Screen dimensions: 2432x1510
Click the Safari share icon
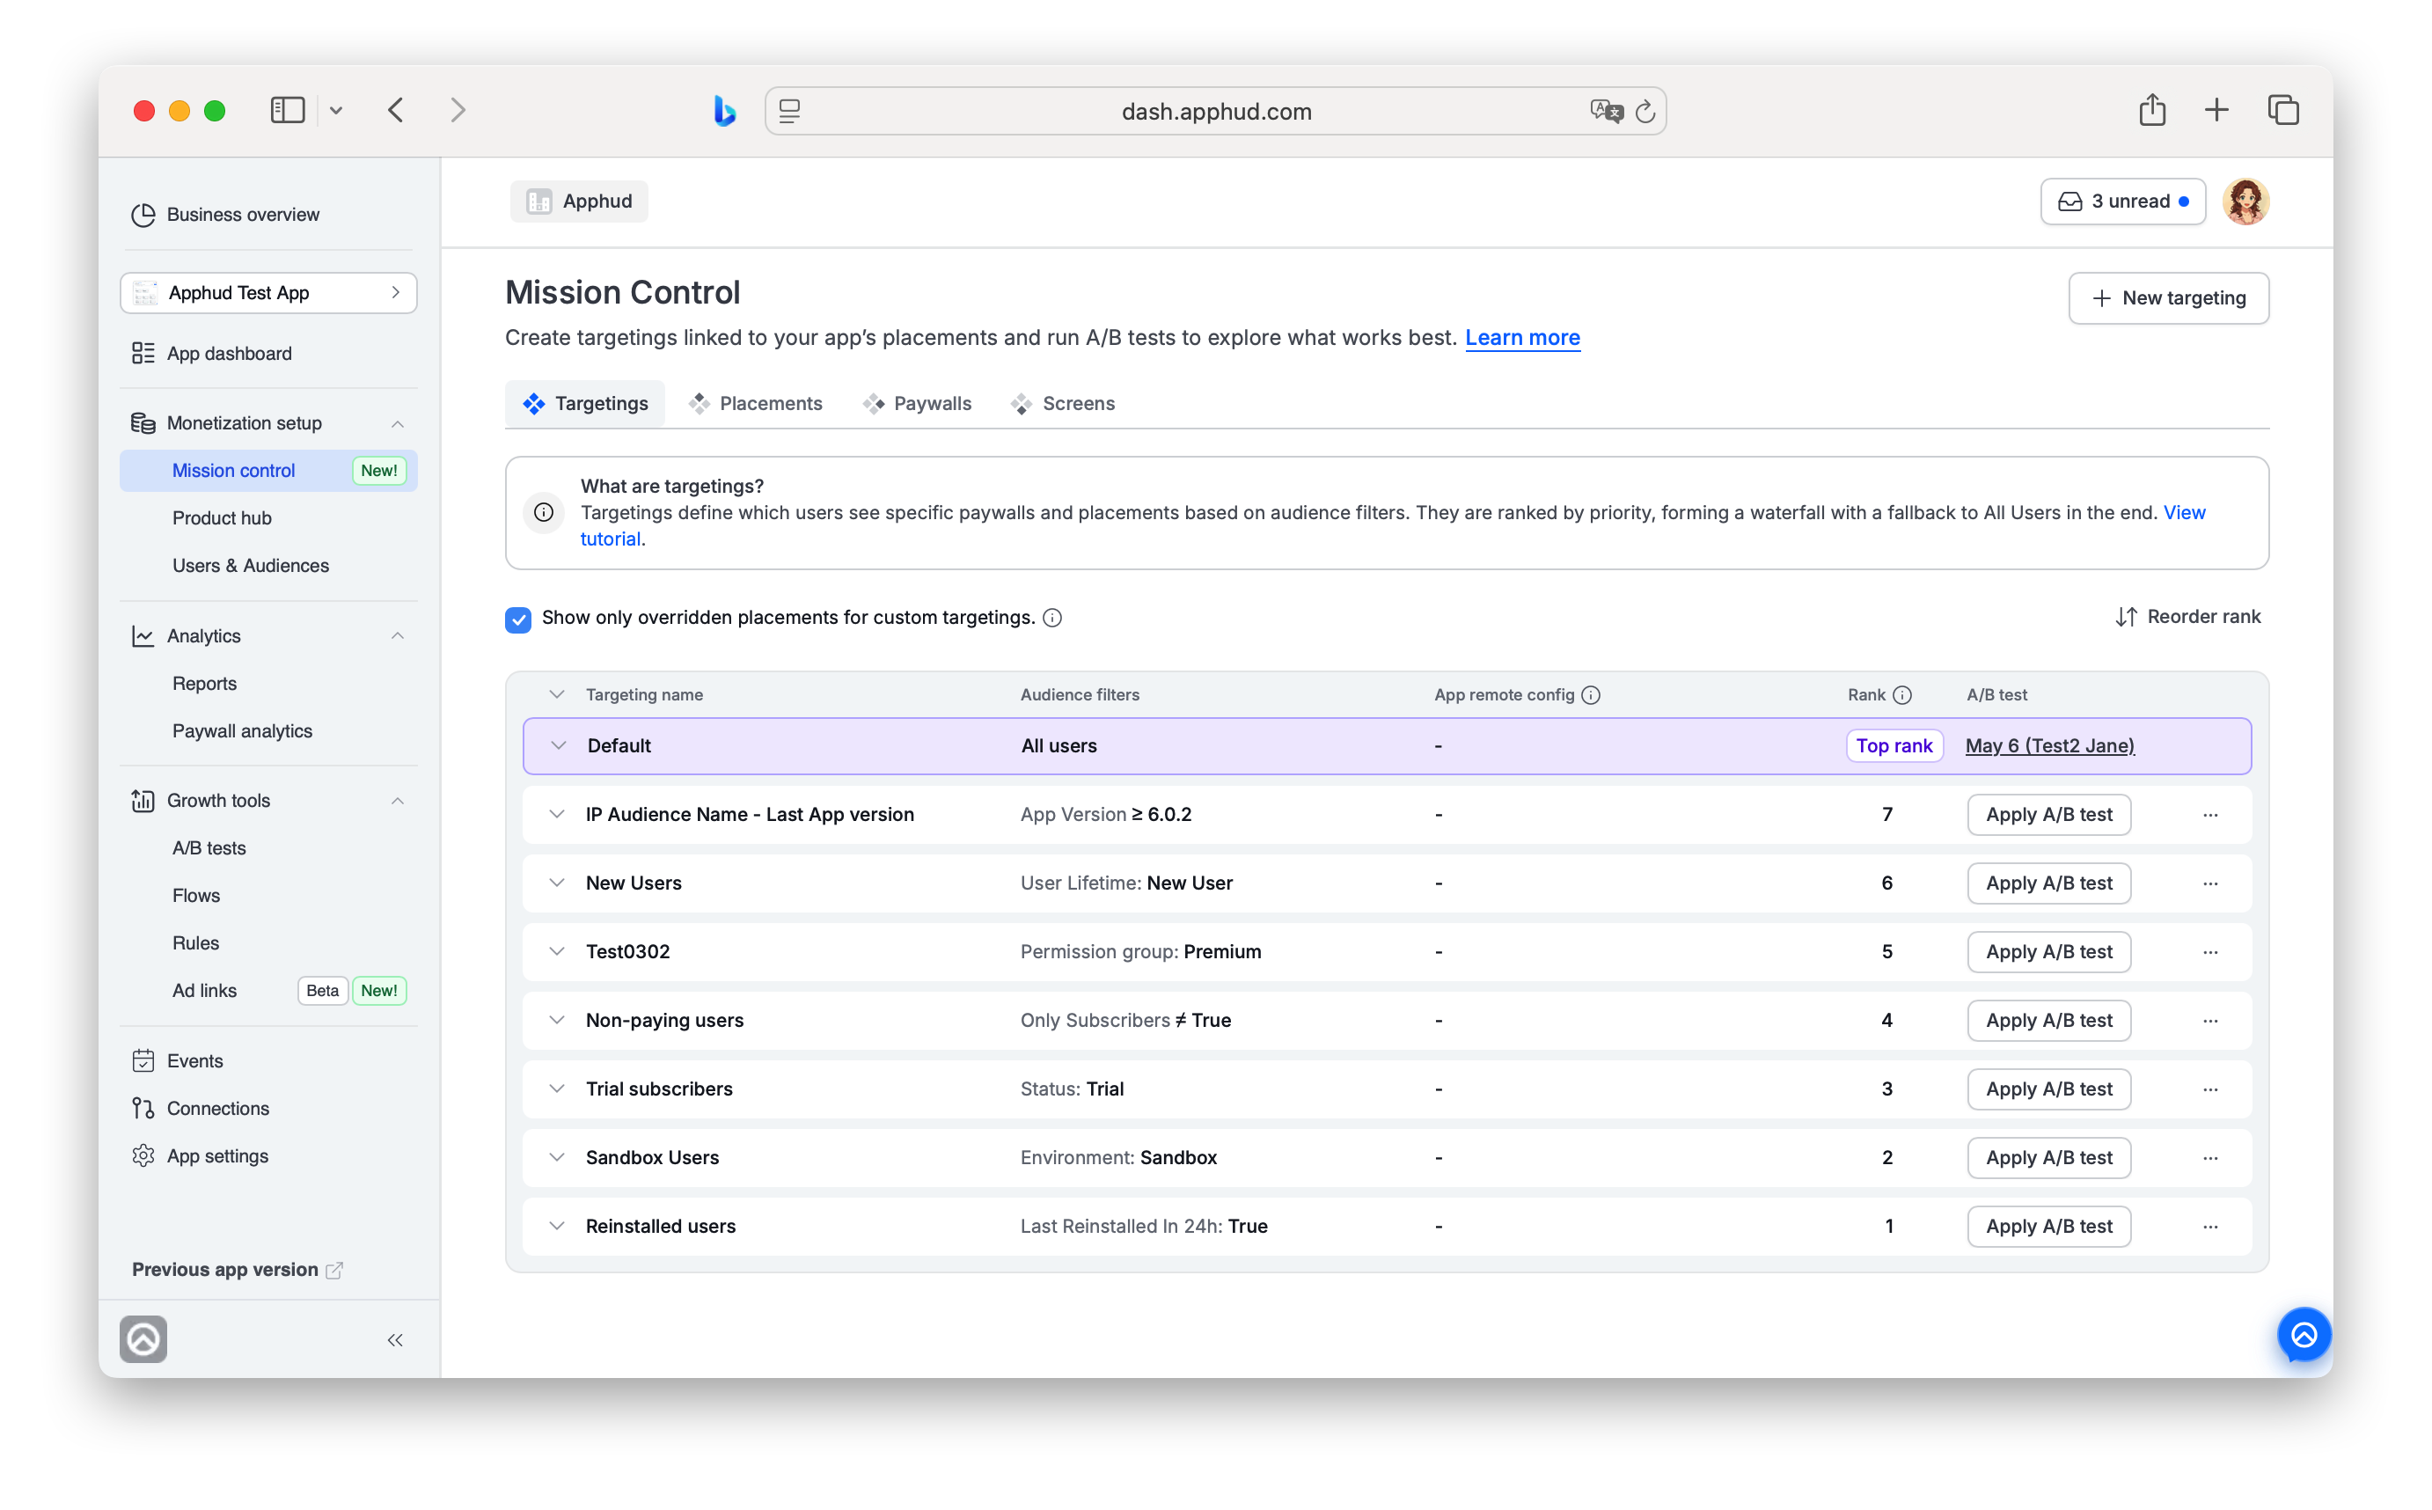(2151, 110)
